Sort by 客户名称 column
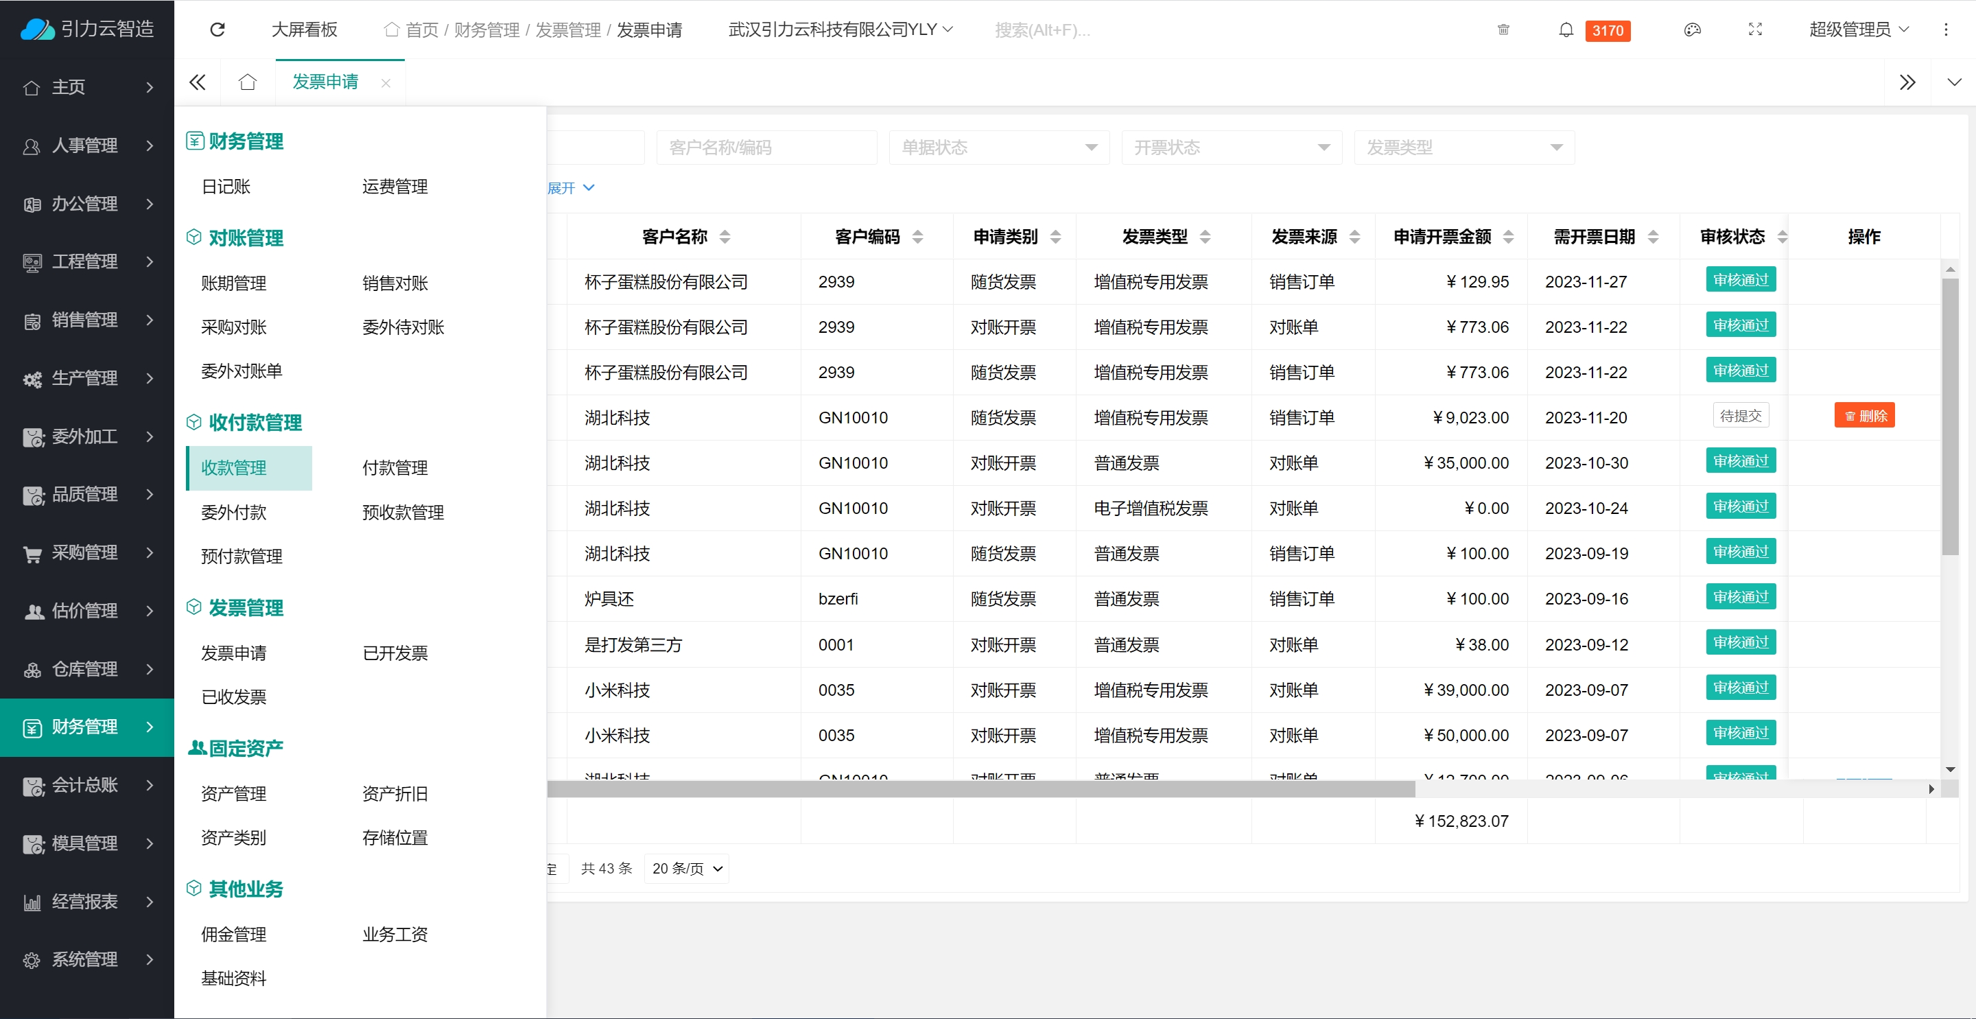The width and height of the screenshot is (1976, 1019). [x=725, y=237]
